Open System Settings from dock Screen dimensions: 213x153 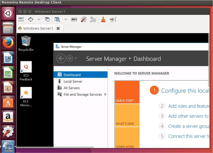[8, 132]
